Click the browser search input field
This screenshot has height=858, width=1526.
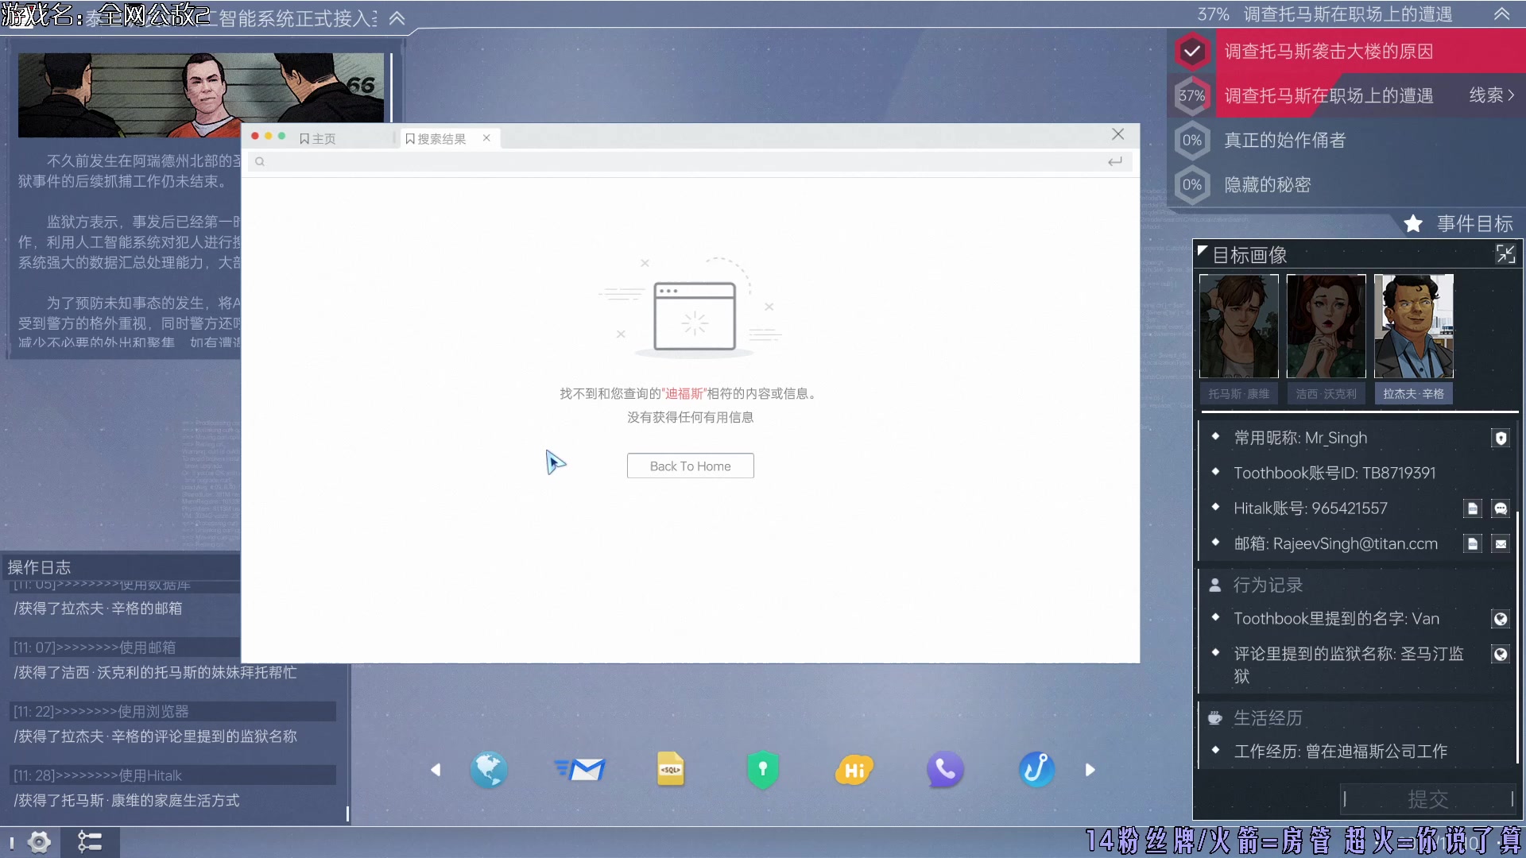(x=684, y=161)
